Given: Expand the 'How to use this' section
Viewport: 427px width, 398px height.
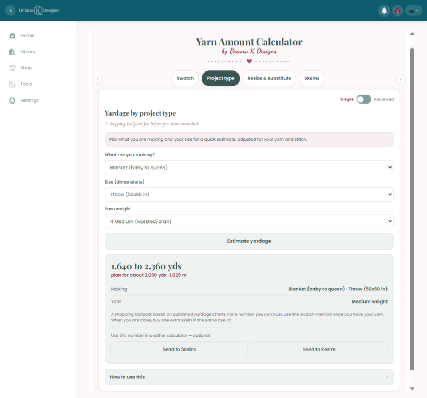Looking at the screenshot, I should pyautogui.click(x=249, y=377).
